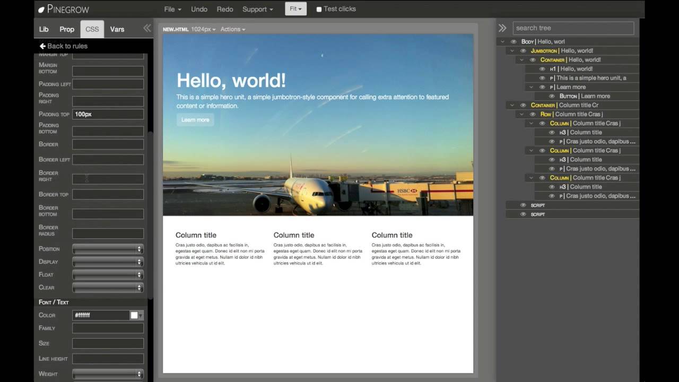This screenshot has width=679, height=382.
Task: Collapse the Body tree node
Action: click(x=502, y=41)
